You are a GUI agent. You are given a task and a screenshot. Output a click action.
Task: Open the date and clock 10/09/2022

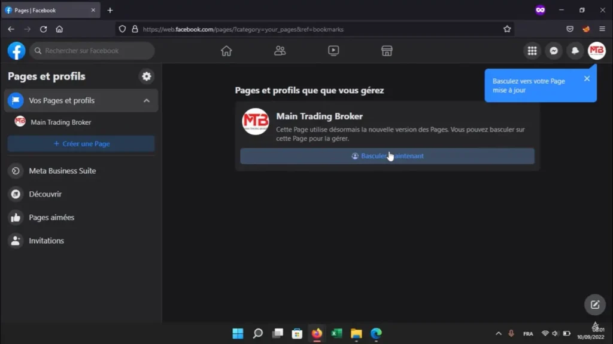pos(591,333)
